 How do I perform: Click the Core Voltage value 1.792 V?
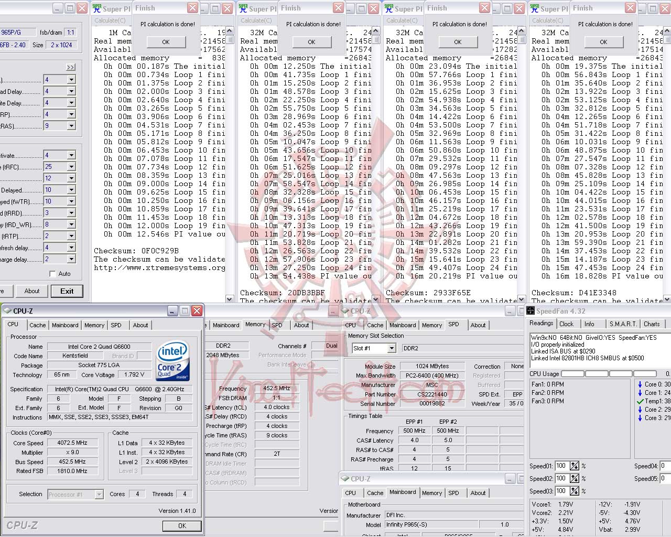click(134, 374)
